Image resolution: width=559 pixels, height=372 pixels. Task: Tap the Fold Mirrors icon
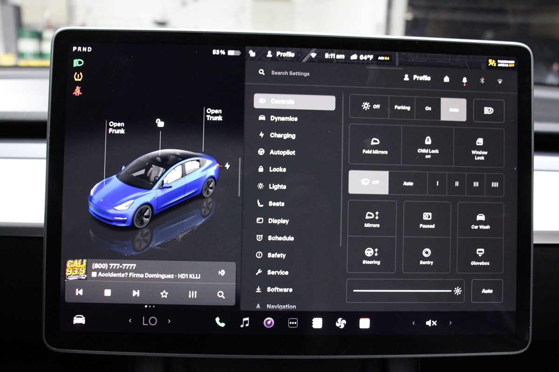point(375,145)
